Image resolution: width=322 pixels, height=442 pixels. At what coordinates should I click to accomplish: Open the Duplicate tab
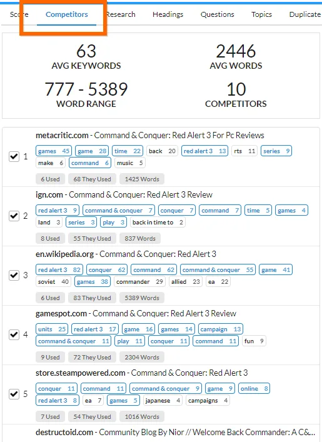pyautogui.click(x=305, y=14)
